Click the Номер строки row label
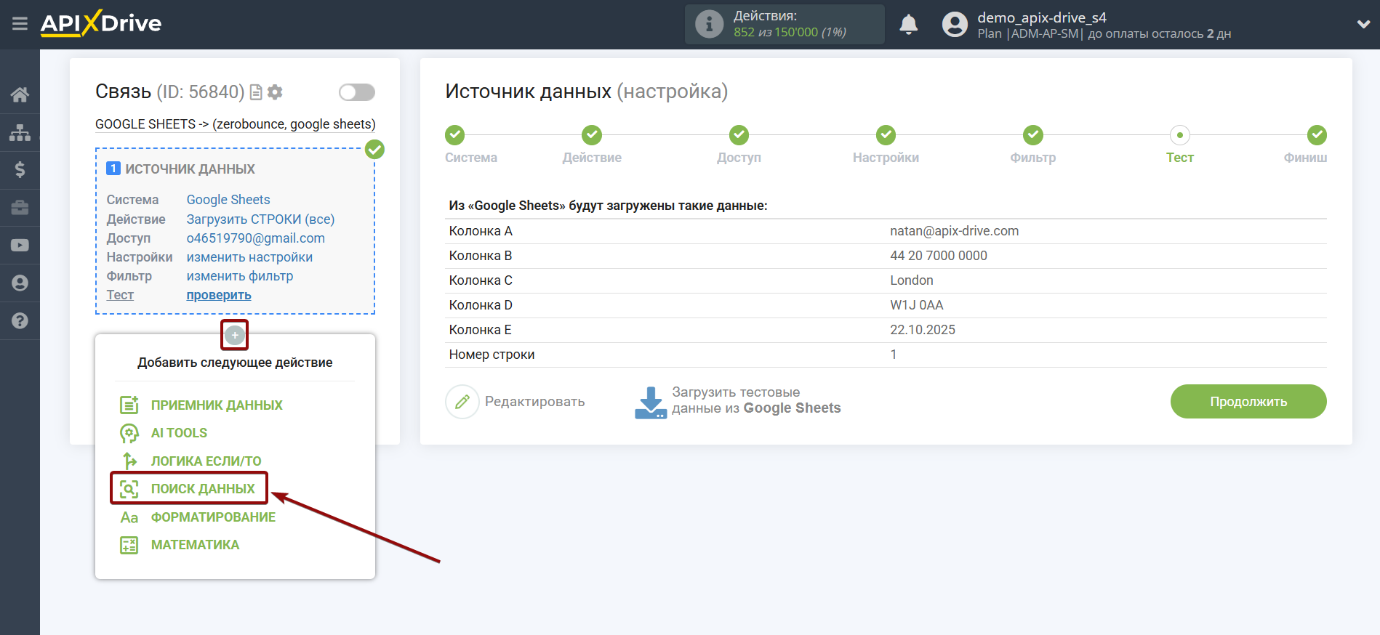The height and width of the screenshot is (635, 1380). (x=492, y=355)
